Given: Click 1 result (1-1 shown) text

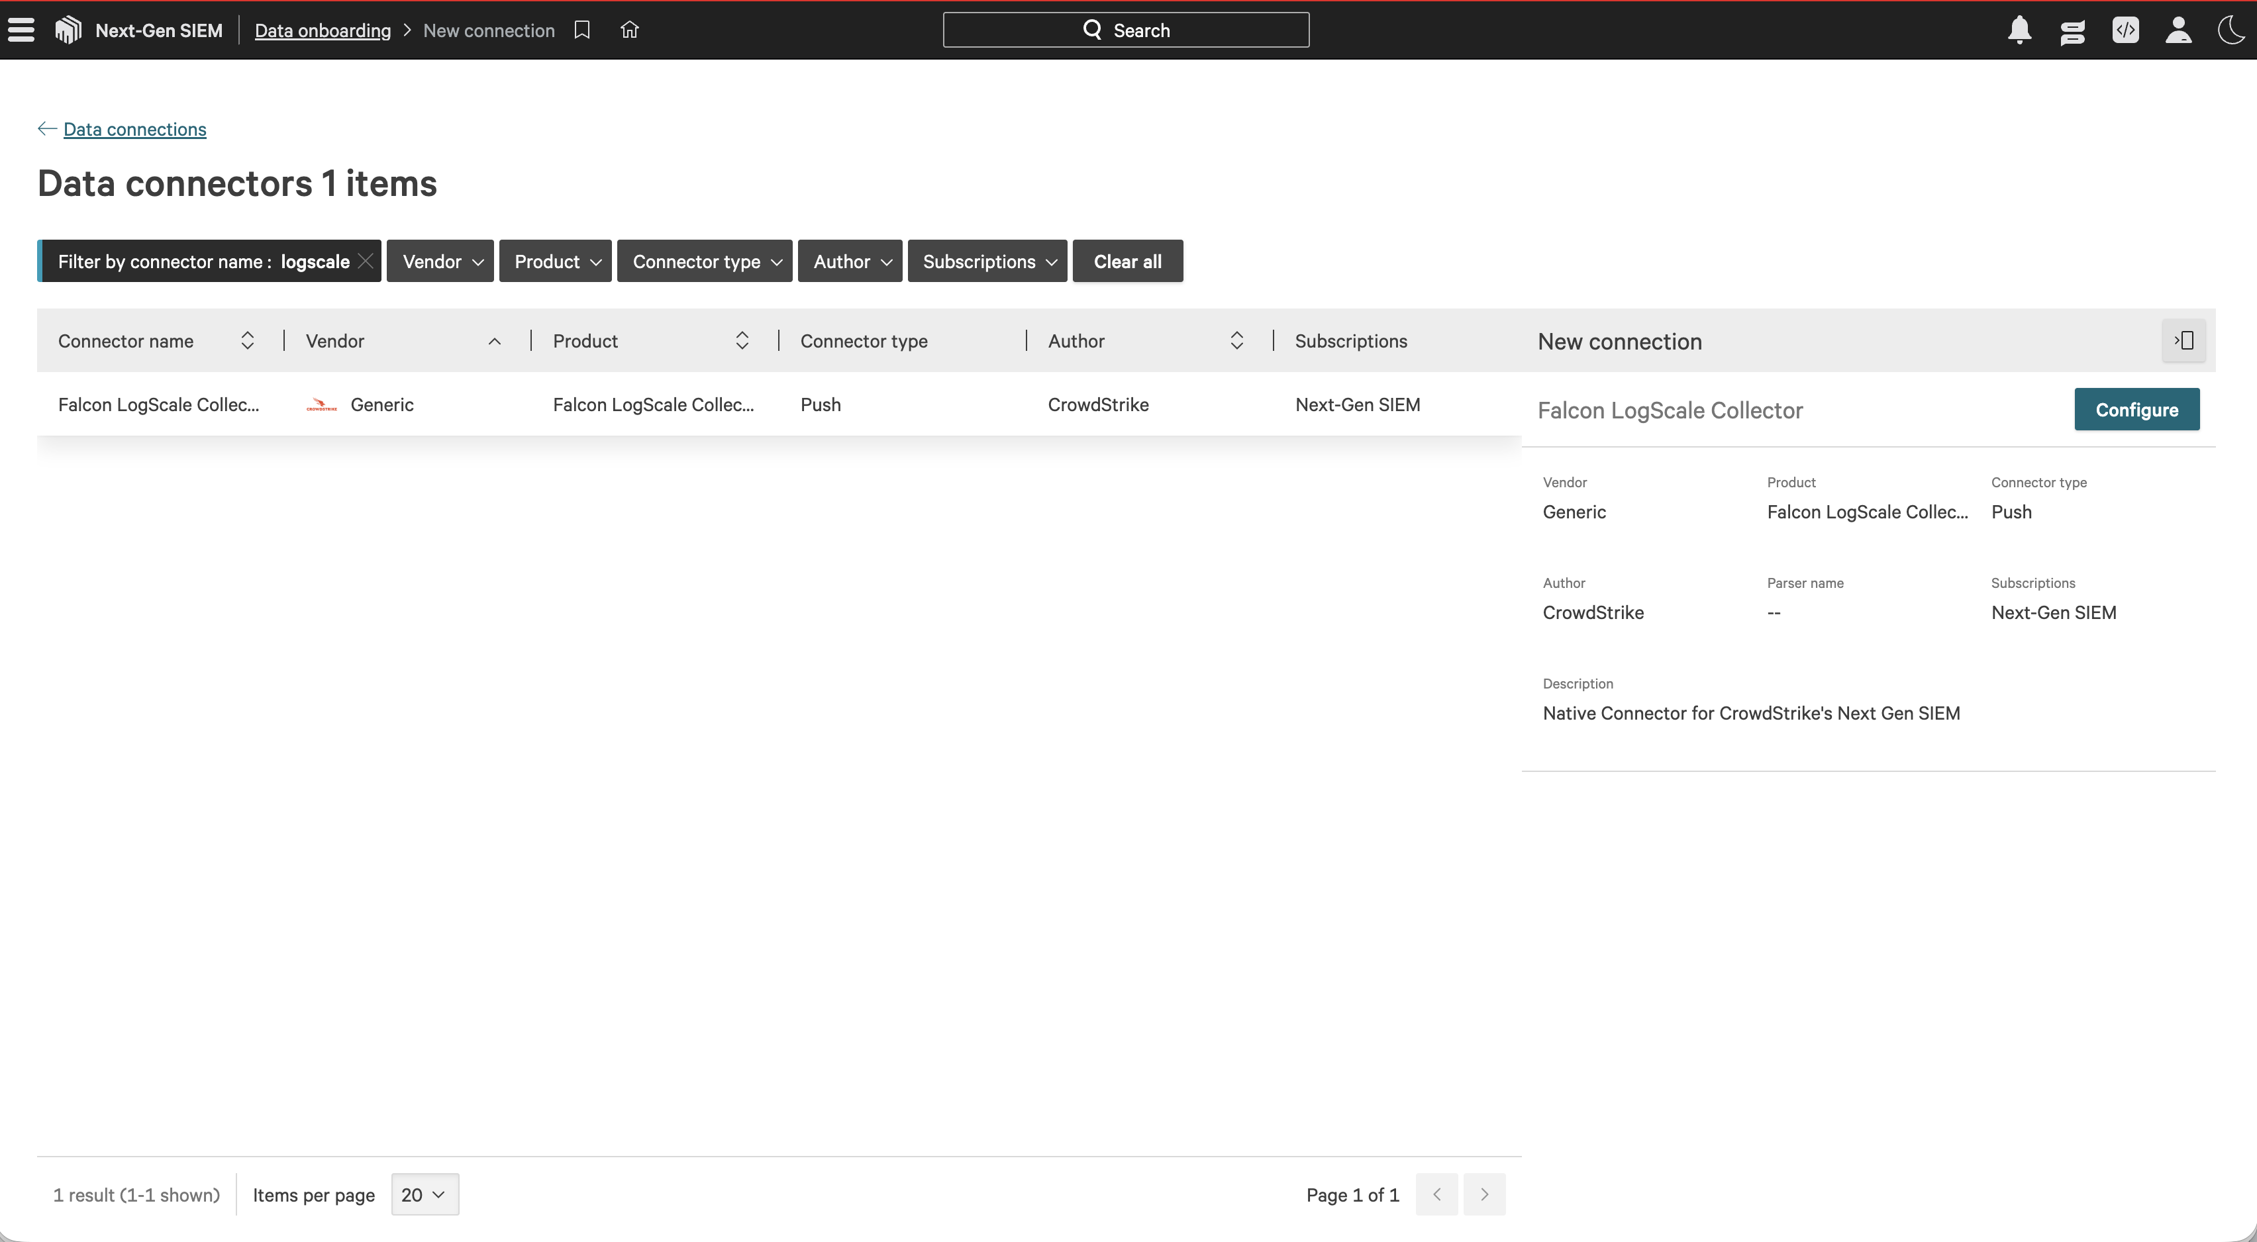Looking at the screenshot, I should pyautogui.click(x=136, y=1195).
